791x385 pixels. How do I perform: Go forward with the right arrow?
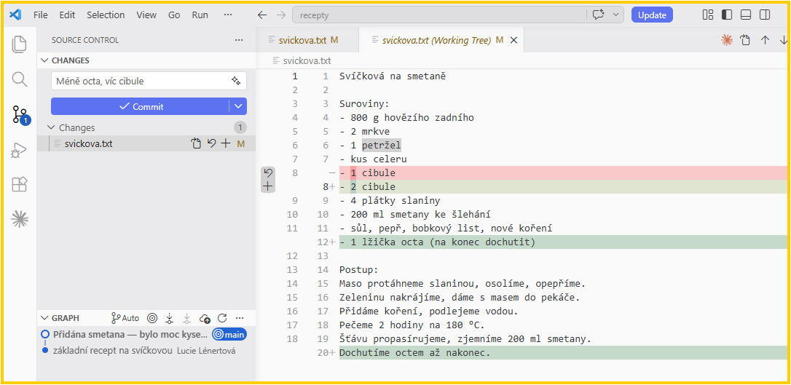pyautogui.click(x=281, y=15)
